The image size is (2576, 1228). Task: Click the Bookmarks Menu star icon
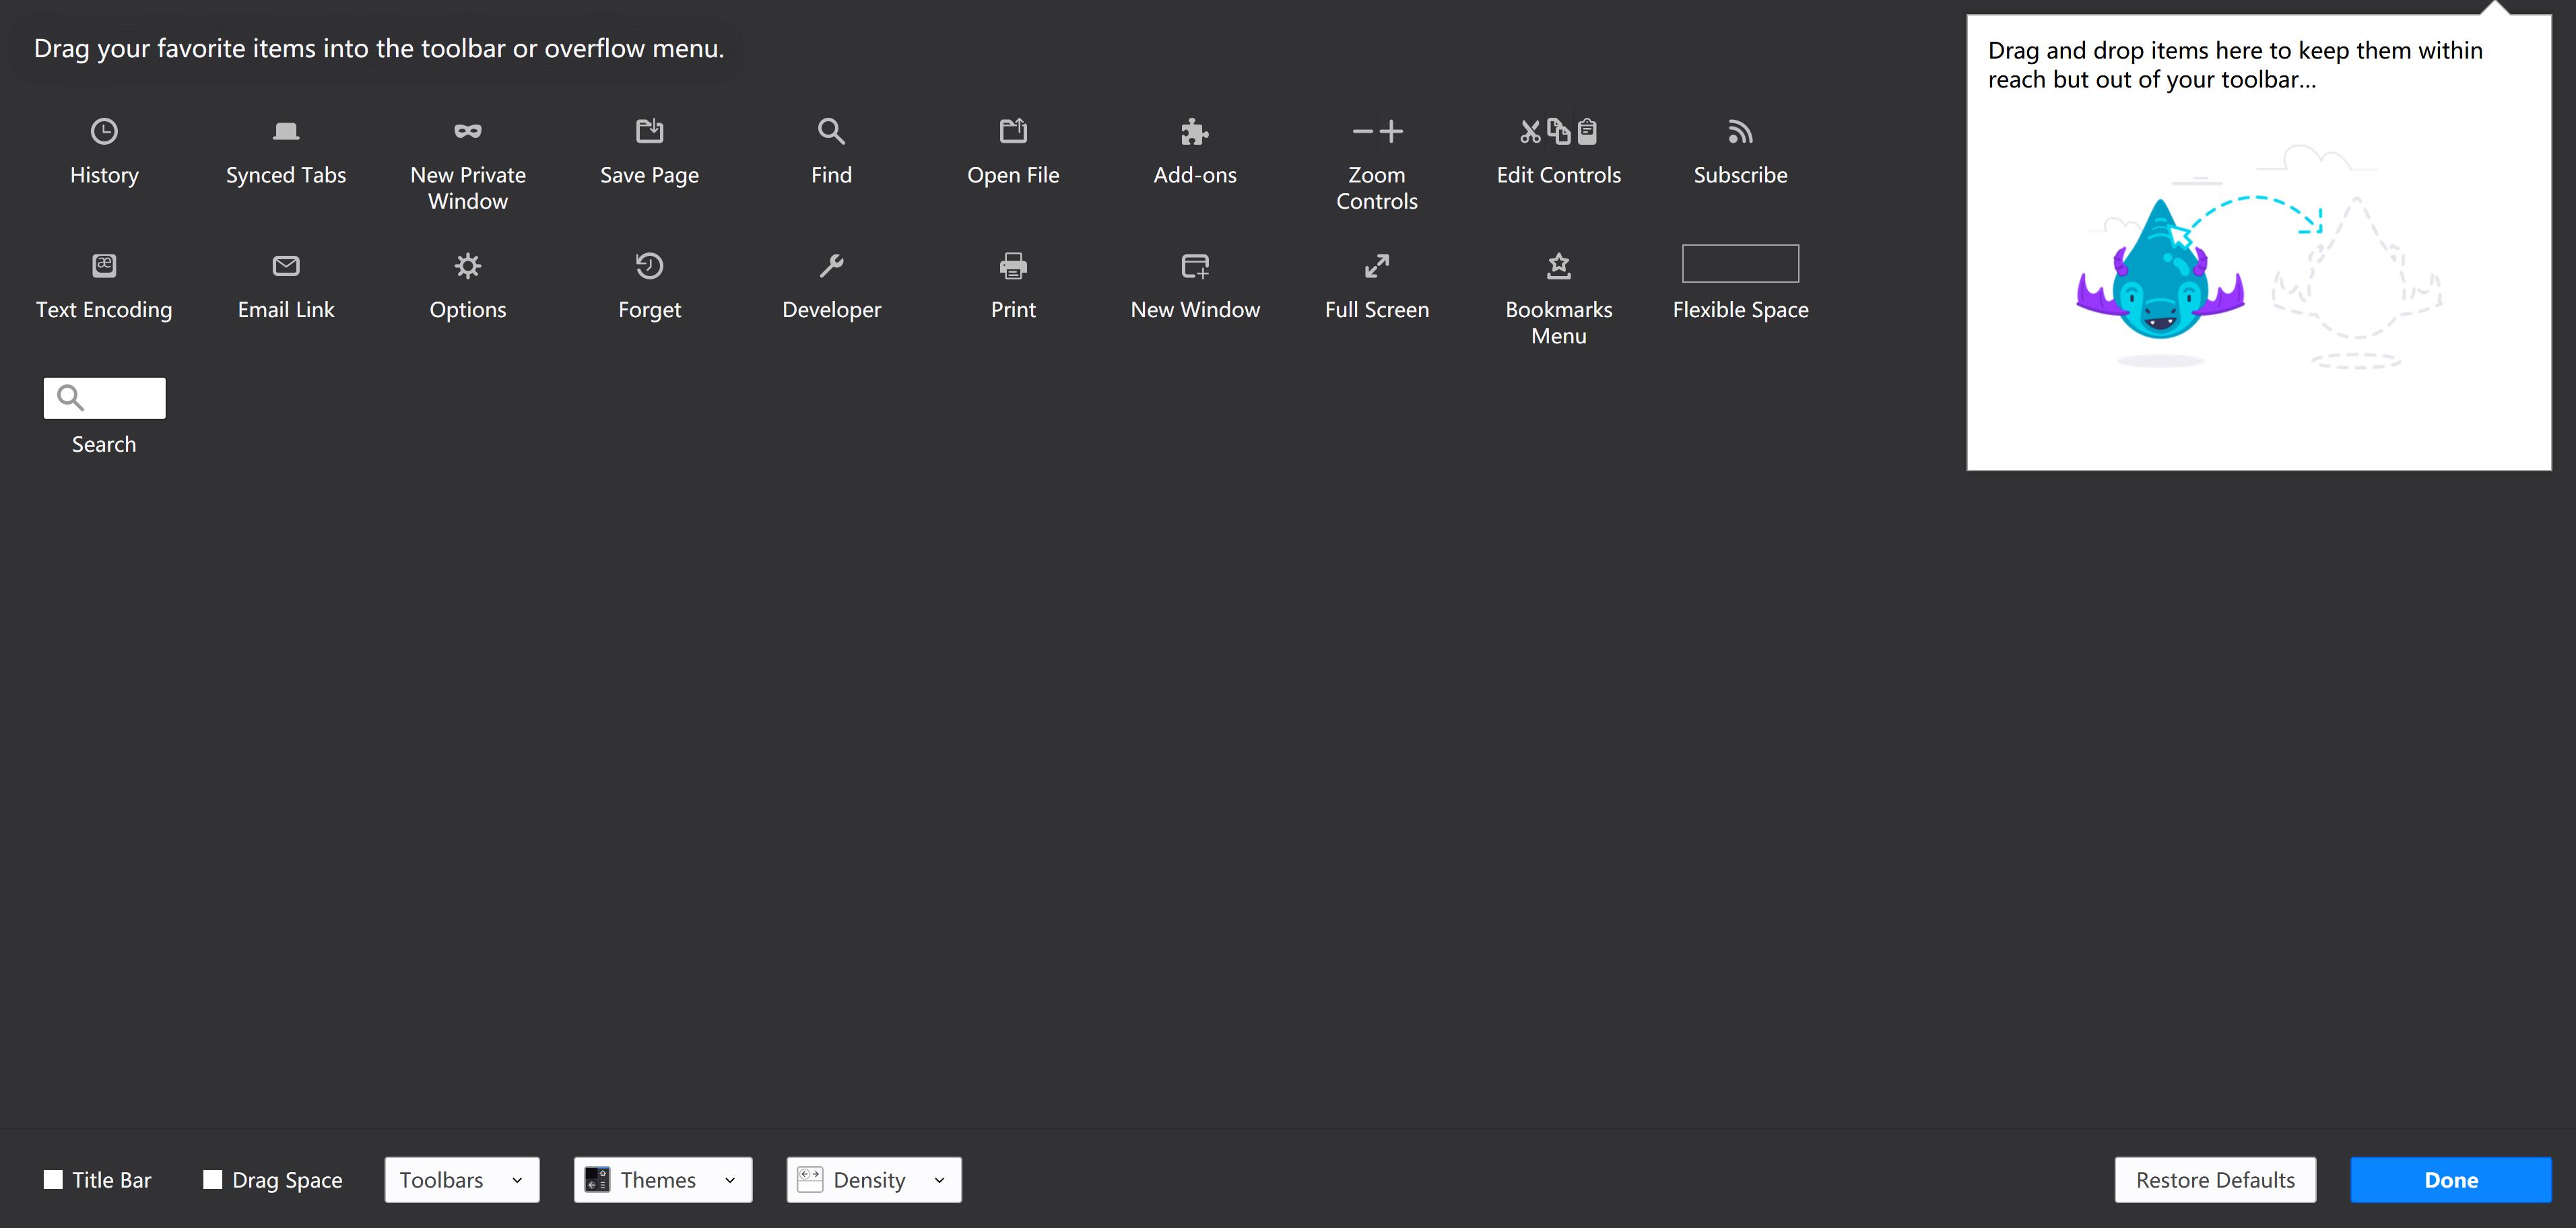(x=1559, y=266)
